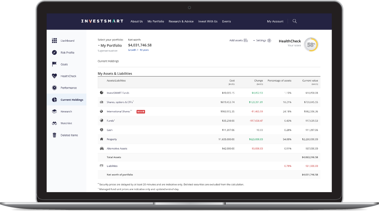
Task: Open the Property assets row
Action: tap(112, 139)
